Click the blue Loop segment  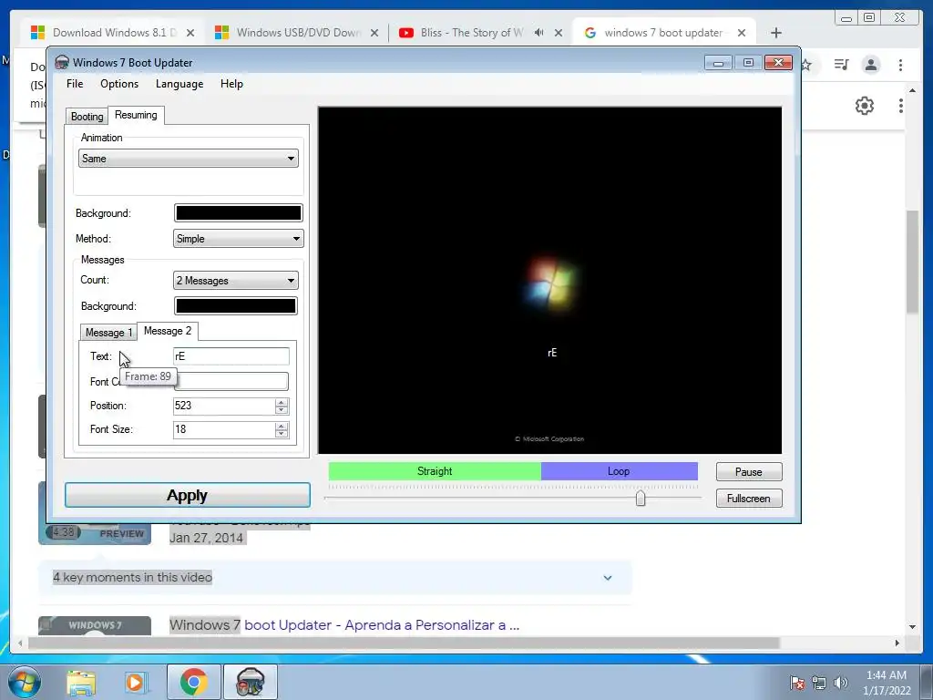[x=619, y=471]
